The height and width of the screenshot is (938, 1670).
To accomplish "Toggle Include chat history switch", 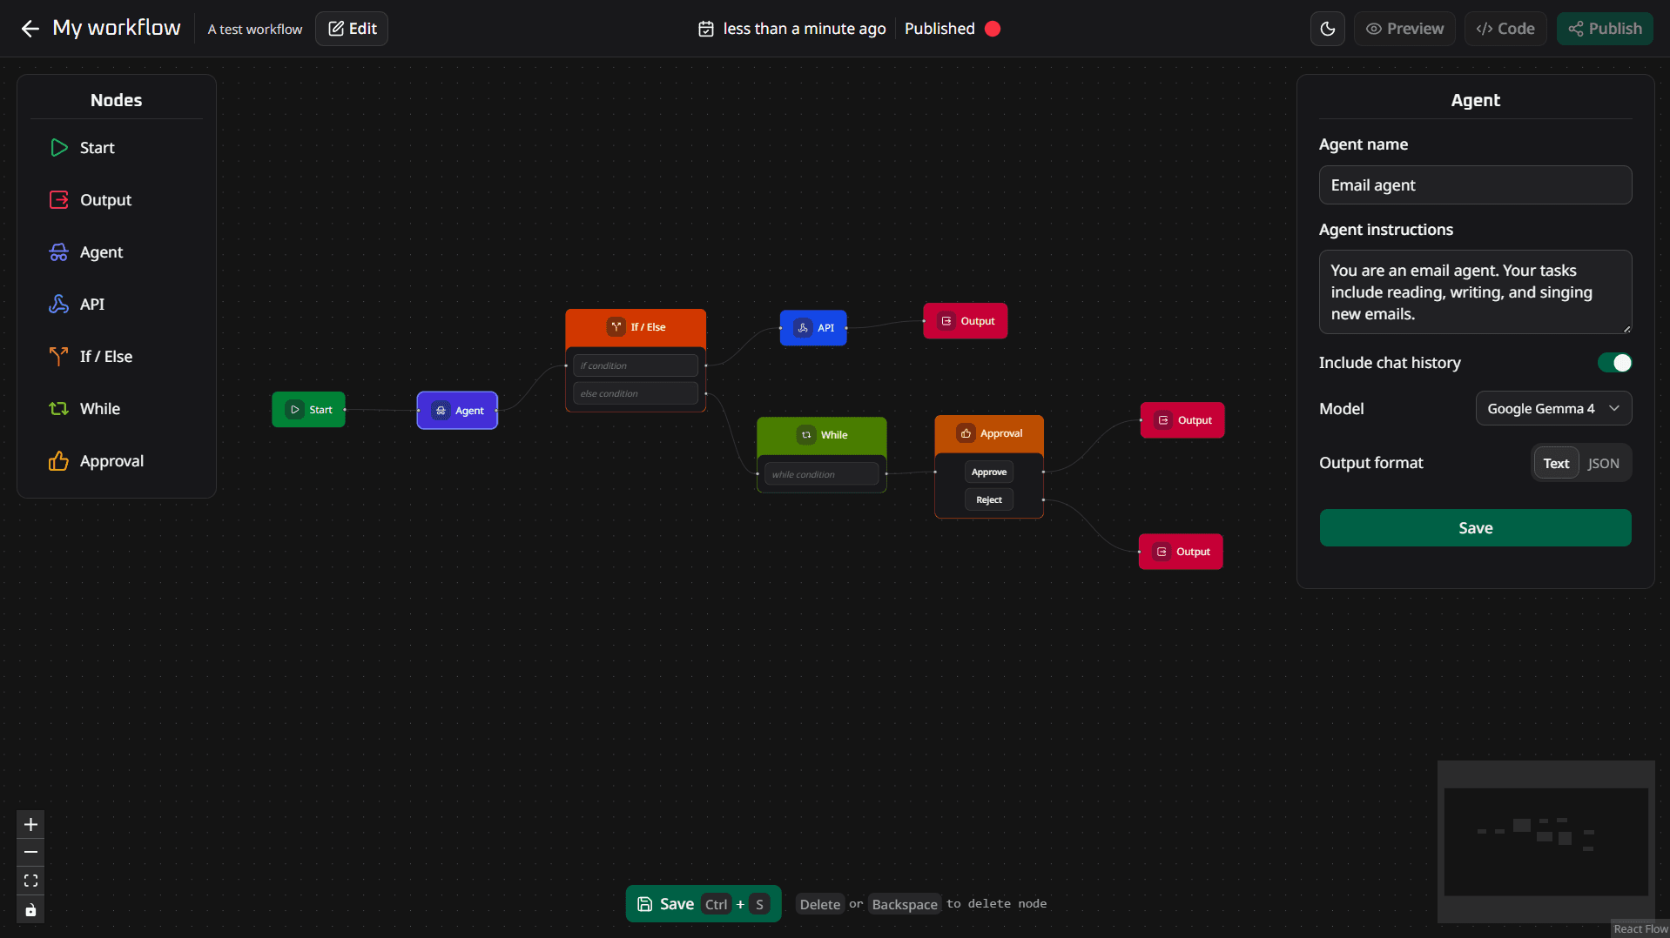I will tap(1614, 363).
